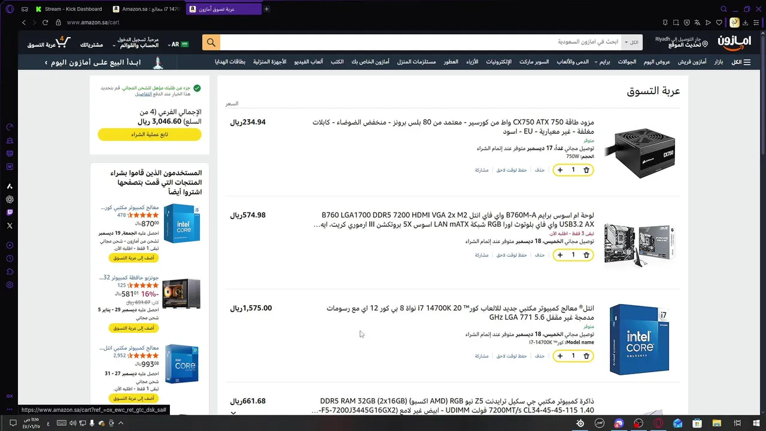766x431 pixels.
Task: Click 'مشاركة' link for Intel i7 14700K
Action: [482, 356]
